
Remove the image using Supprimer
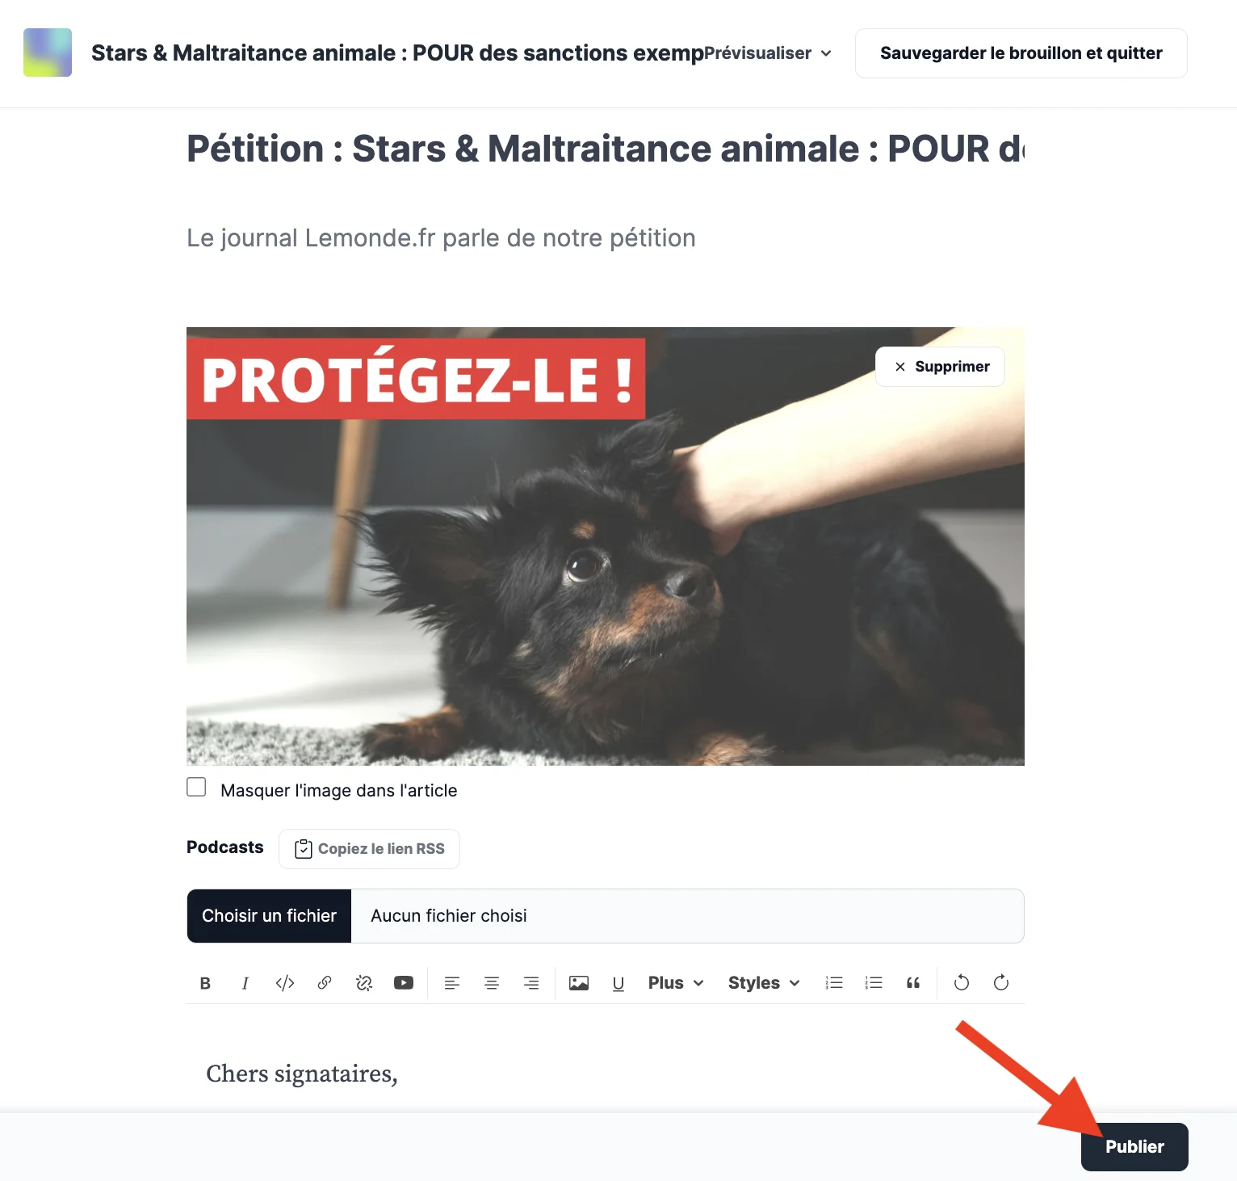click(x=940, y=367)
